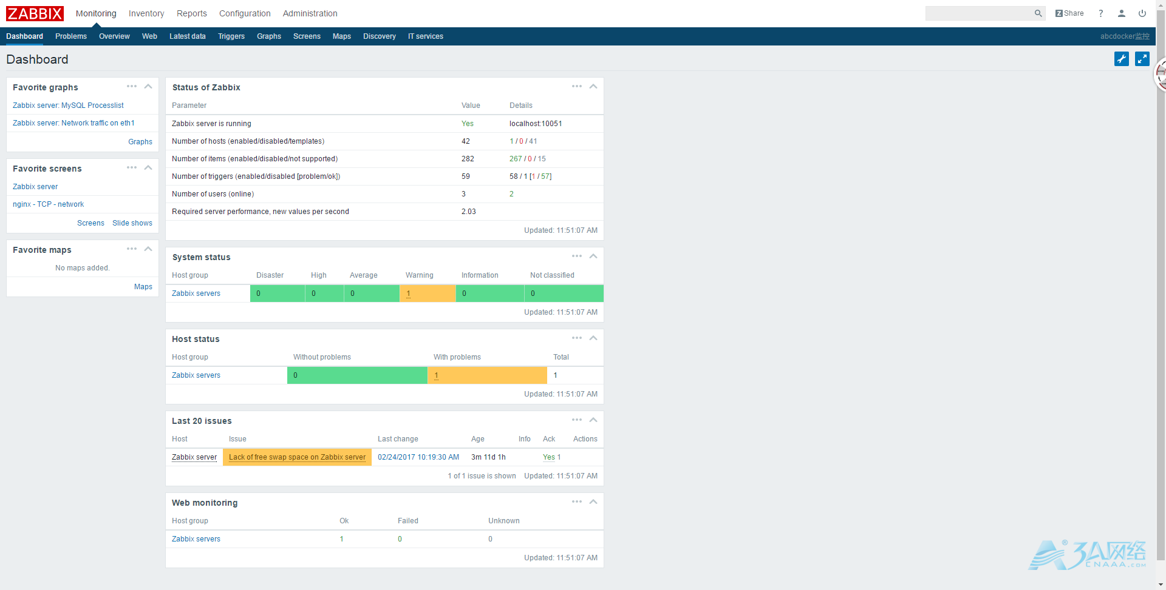1166x590 pixels.
Task: Collapse the Favorite screens widget
Action: (x=148, y=167)
